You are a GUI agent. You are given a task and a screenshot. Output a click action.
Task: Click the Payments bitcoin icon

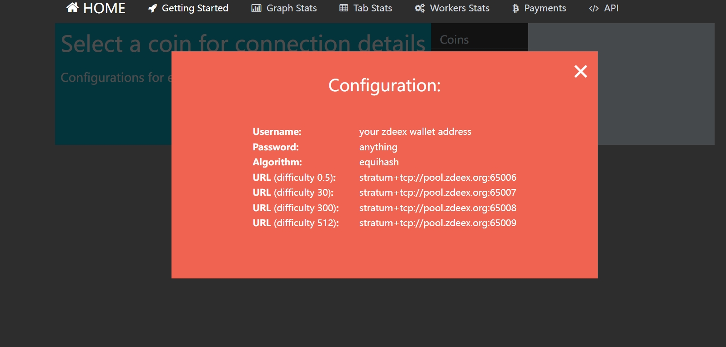[x=515, y=8]
